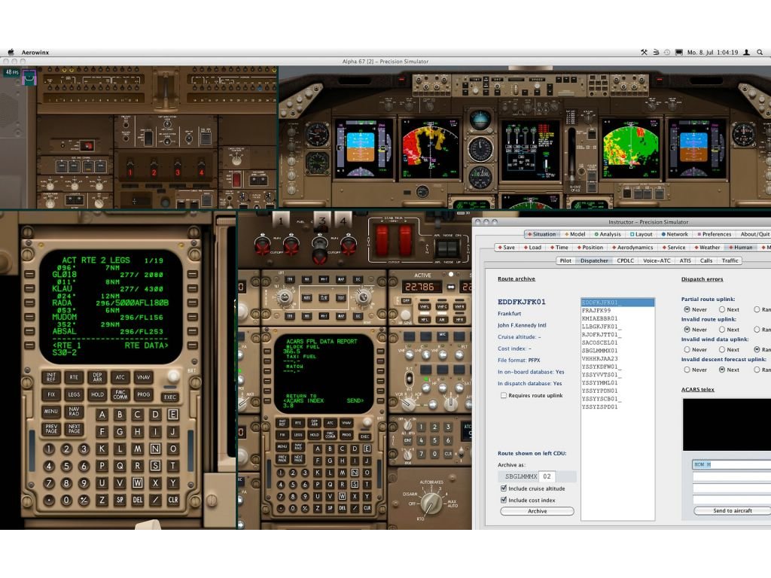Viewport: 771px width, 578px height.
Task: Click line select key beside SEND on center CDU
Action: coord(380,400)
